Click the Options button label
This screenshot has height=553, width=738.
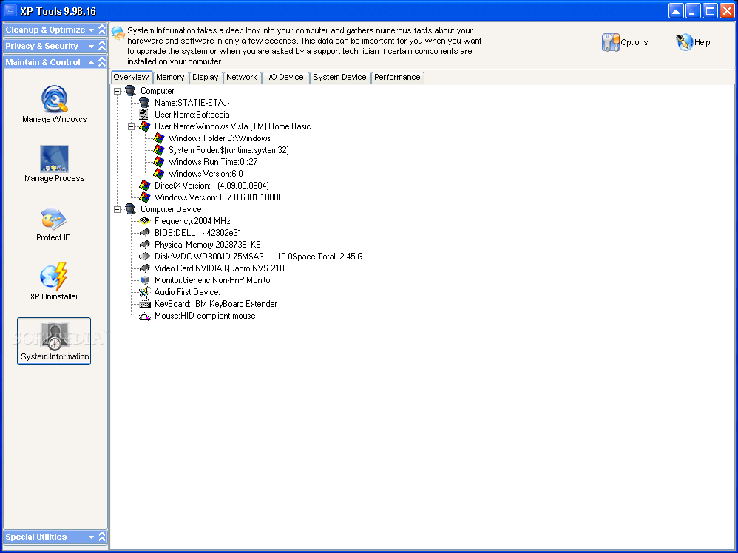(x=634, y=42)
